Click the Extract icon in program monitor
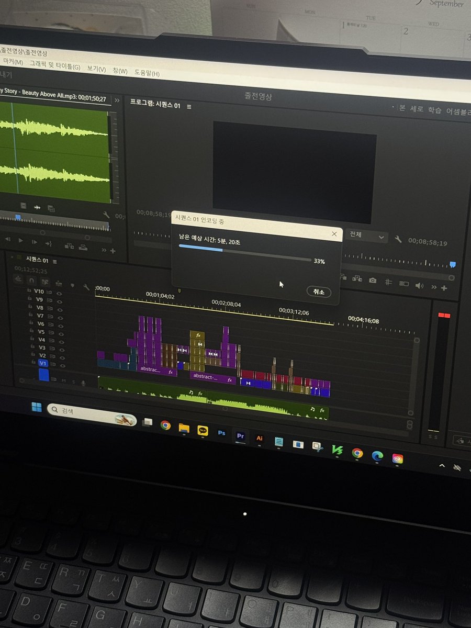Screen dimensions: 471x628 (x=357, y=279)
